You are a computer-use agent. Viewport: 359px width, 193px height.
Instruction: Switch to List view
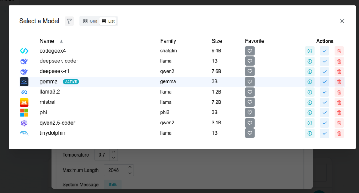click(108, 21)
